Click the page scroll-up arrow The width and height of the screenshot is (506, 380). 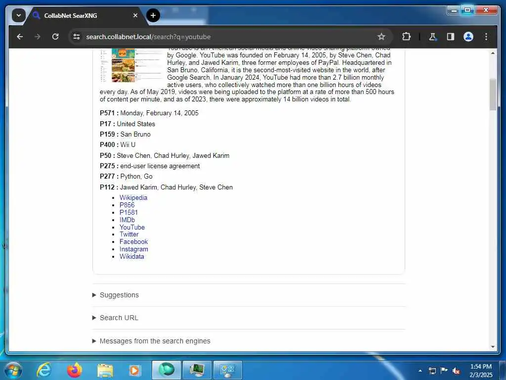click(493, 52)
